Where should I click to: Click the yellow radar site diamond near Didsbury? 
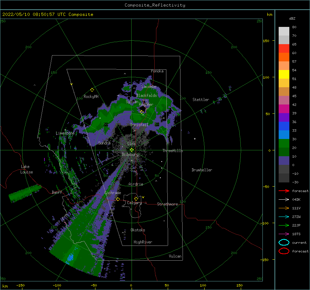coord(132,150)
